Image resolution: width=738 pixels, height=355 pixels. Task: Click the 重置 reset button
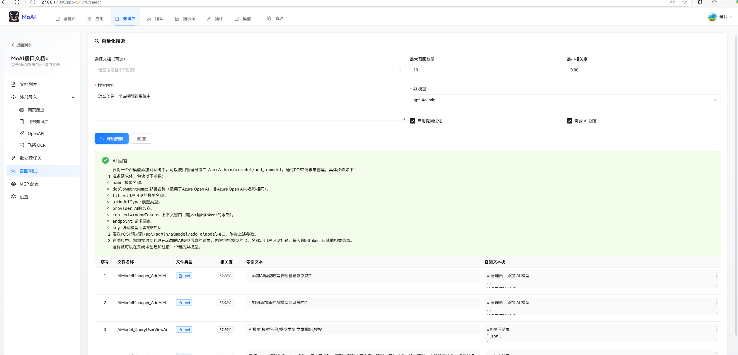pos(141,138)
